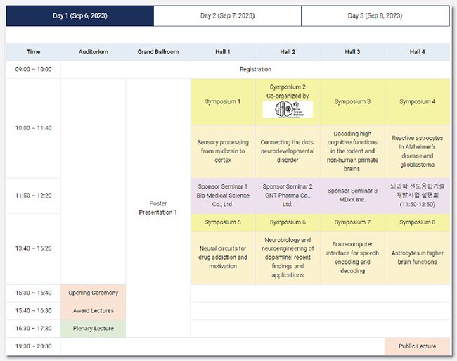
Task: Click the Public Lecture cell in Hall 4
Action: (418, 346)
